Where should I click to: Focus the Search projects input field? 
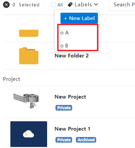[x=122, y=5]
